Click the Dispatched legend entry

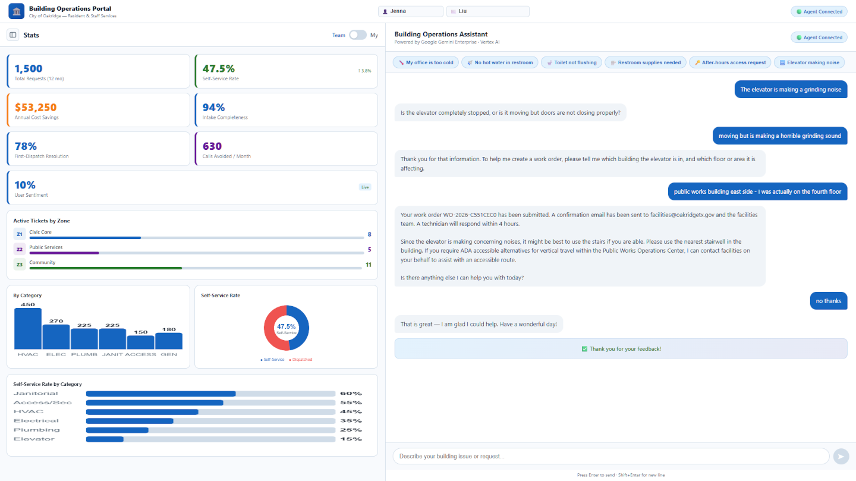(300, 360)
